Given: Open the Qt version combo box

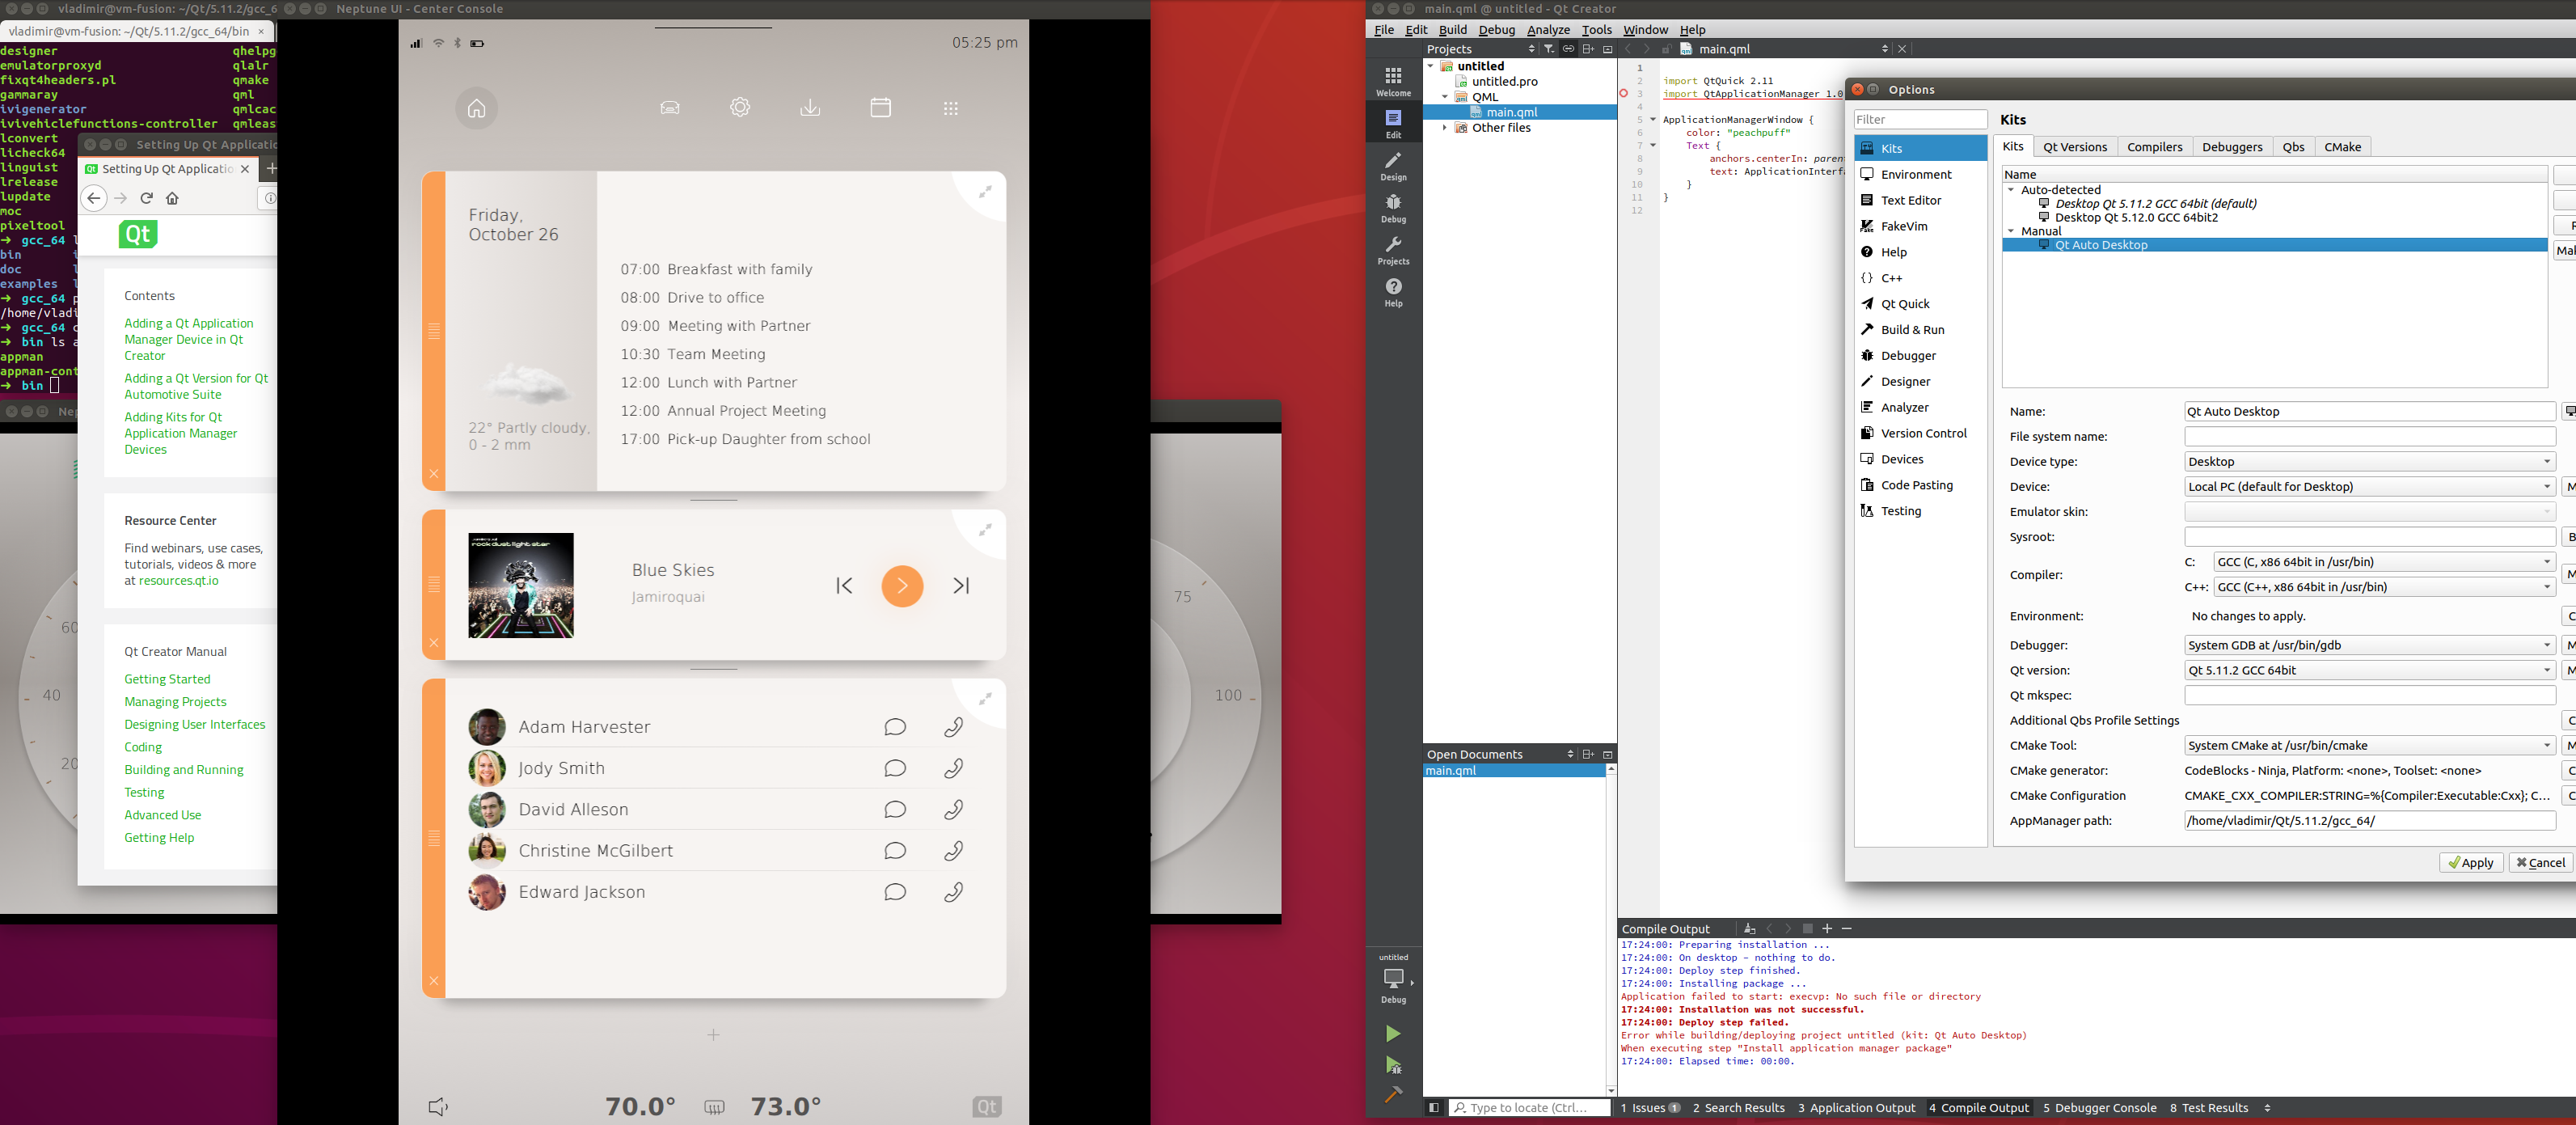Looking at the screenshot, I should pyautogui.click(x=2369, y=670).
